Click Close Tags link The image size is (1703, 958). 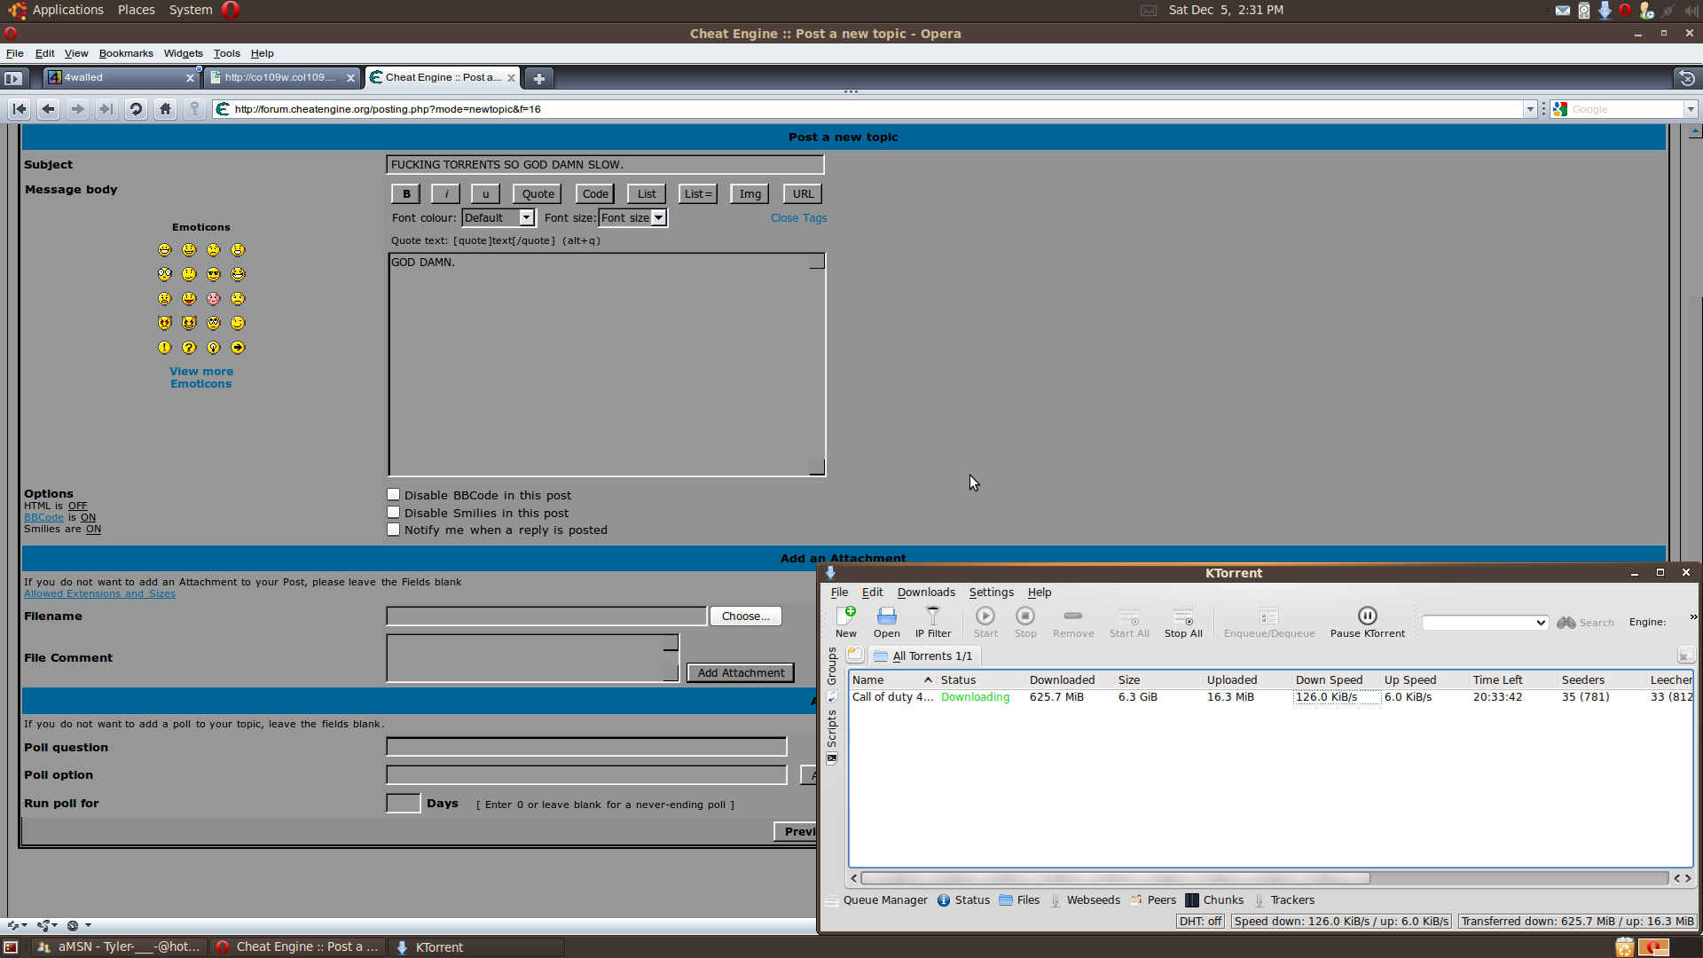click(798, 218)
